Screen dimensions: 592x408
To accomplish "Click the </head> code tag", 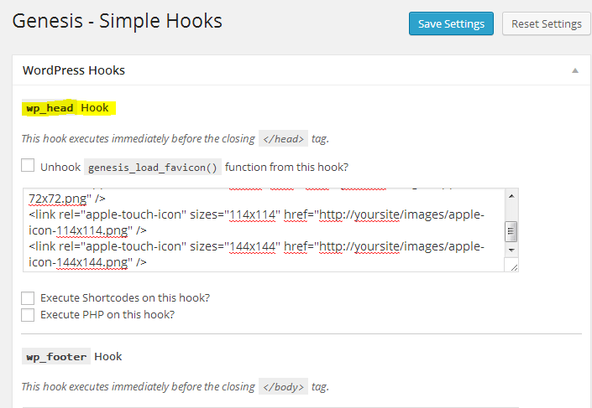I will click(x=282, y=139).
